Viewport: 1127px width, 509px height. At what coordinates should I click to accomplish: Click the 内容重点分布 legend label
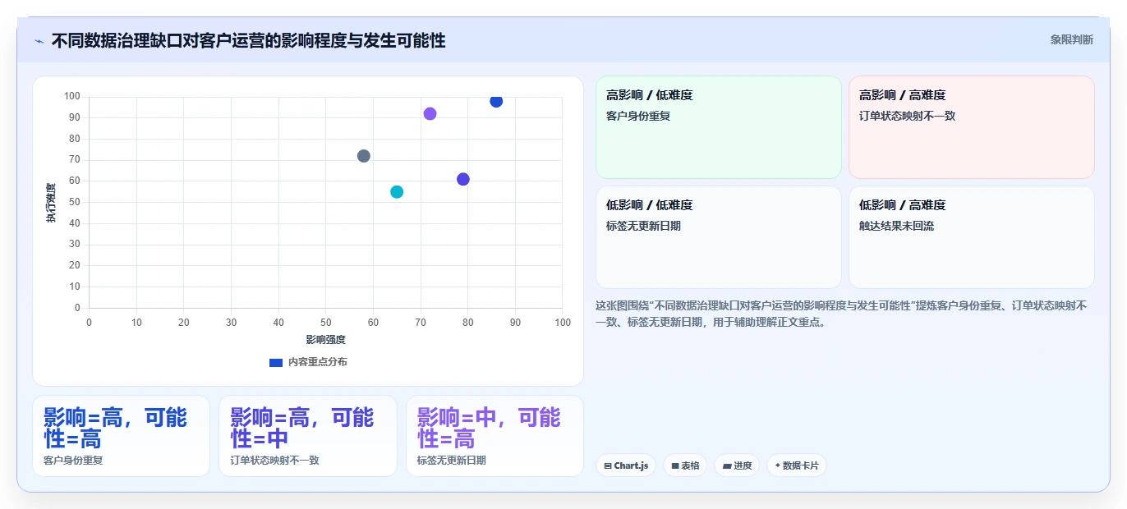coord(317,362)
